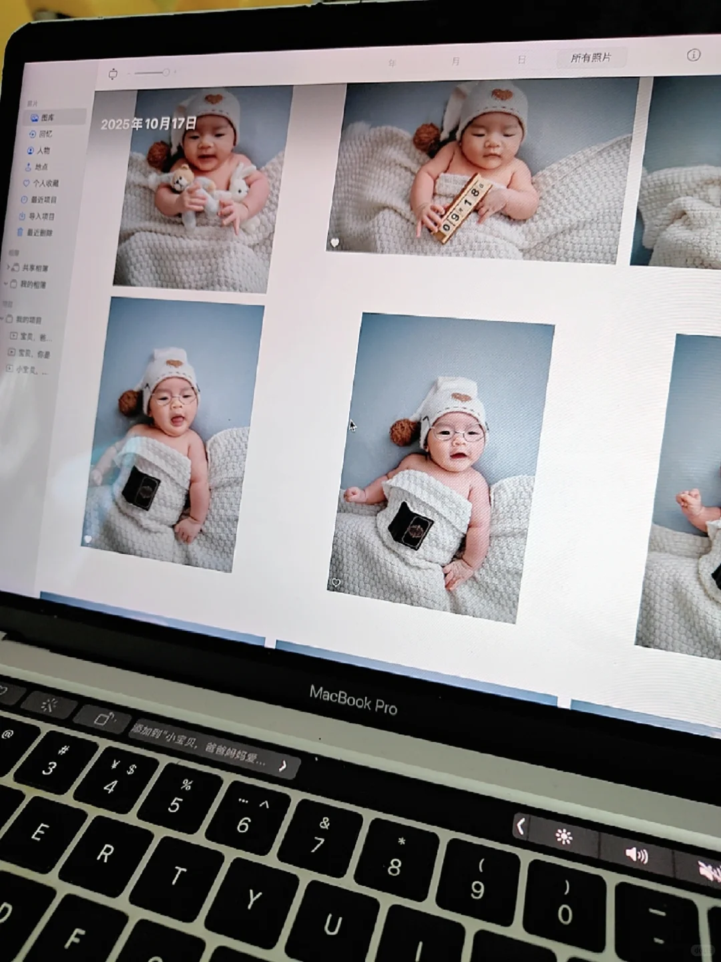Viewport: 721px width, 962px height.
Task: Open slideshow project 小宝贝, ...
Action: coord(27,369)
